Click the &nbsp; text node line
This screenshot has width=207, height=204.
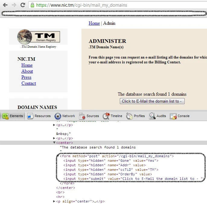(63, 134)
